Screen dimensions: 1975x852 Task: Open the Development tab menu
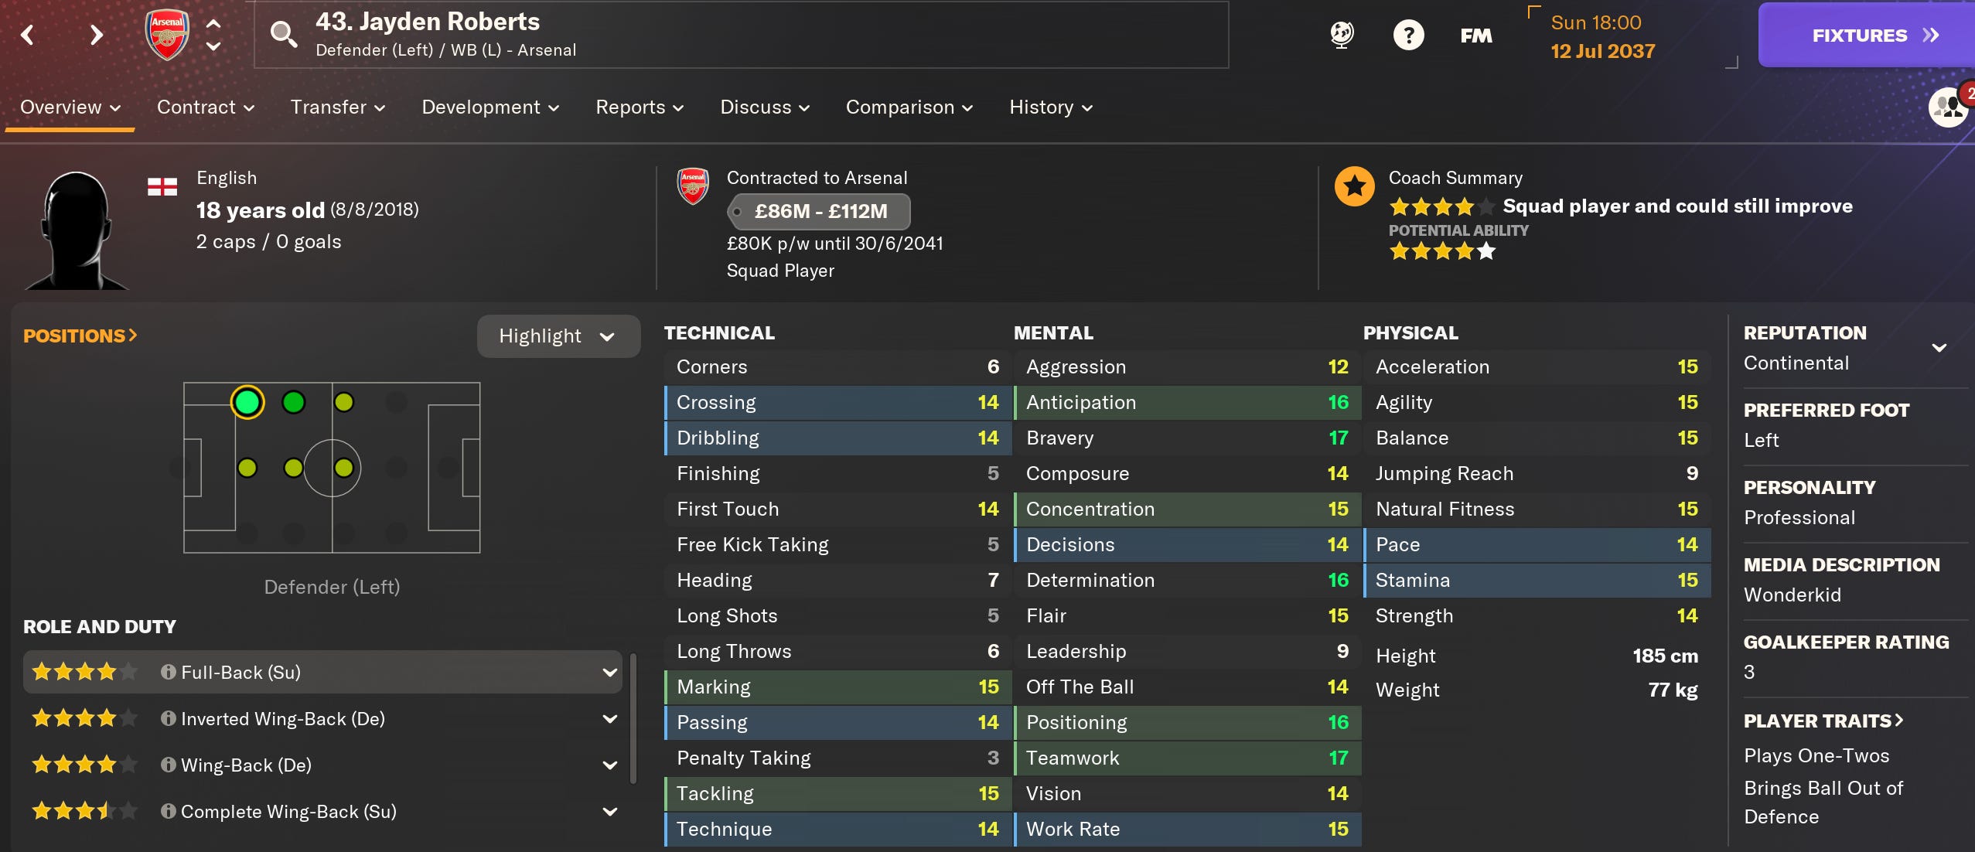click(x=490, y=107)
